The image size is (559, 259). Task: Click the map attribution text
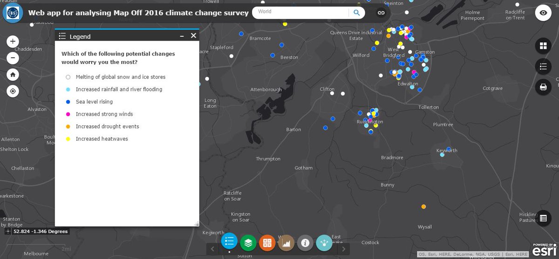(473, 254)
